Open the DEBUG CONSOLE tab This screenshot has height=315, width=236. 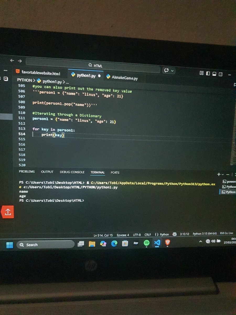pyautogui.click(x=72, y=172)
